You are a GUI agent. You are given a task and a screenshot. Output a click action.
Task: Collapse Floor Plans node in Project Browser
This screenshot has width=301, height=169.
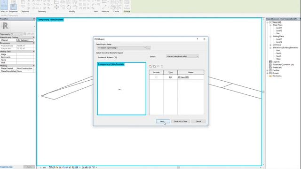[x=270, y=25]
